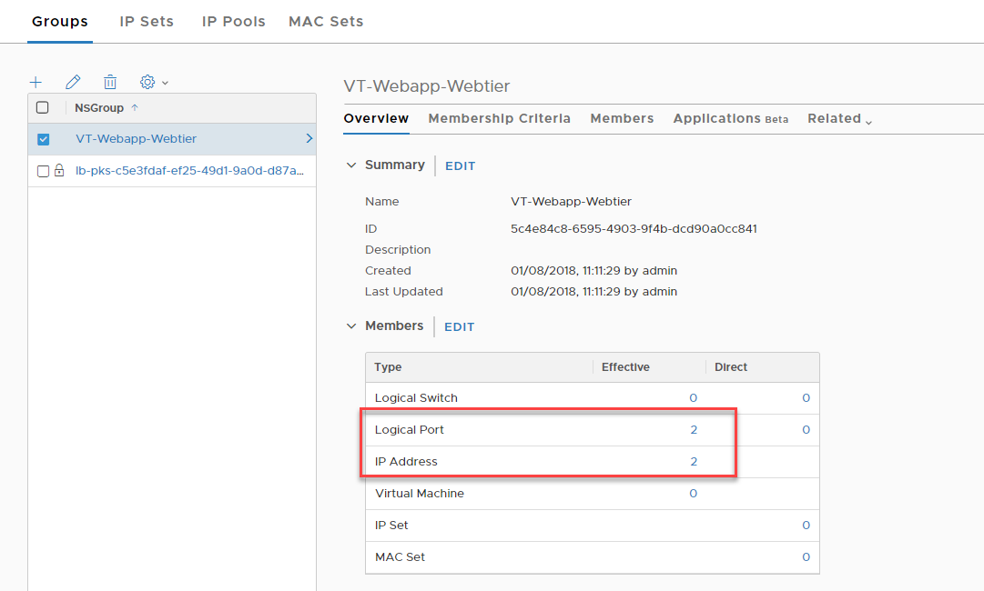The height and width of the screenshot is (591, 984).
Task: Open the gear actions menu
Action: pyautogui.click(x=154, y=82)
